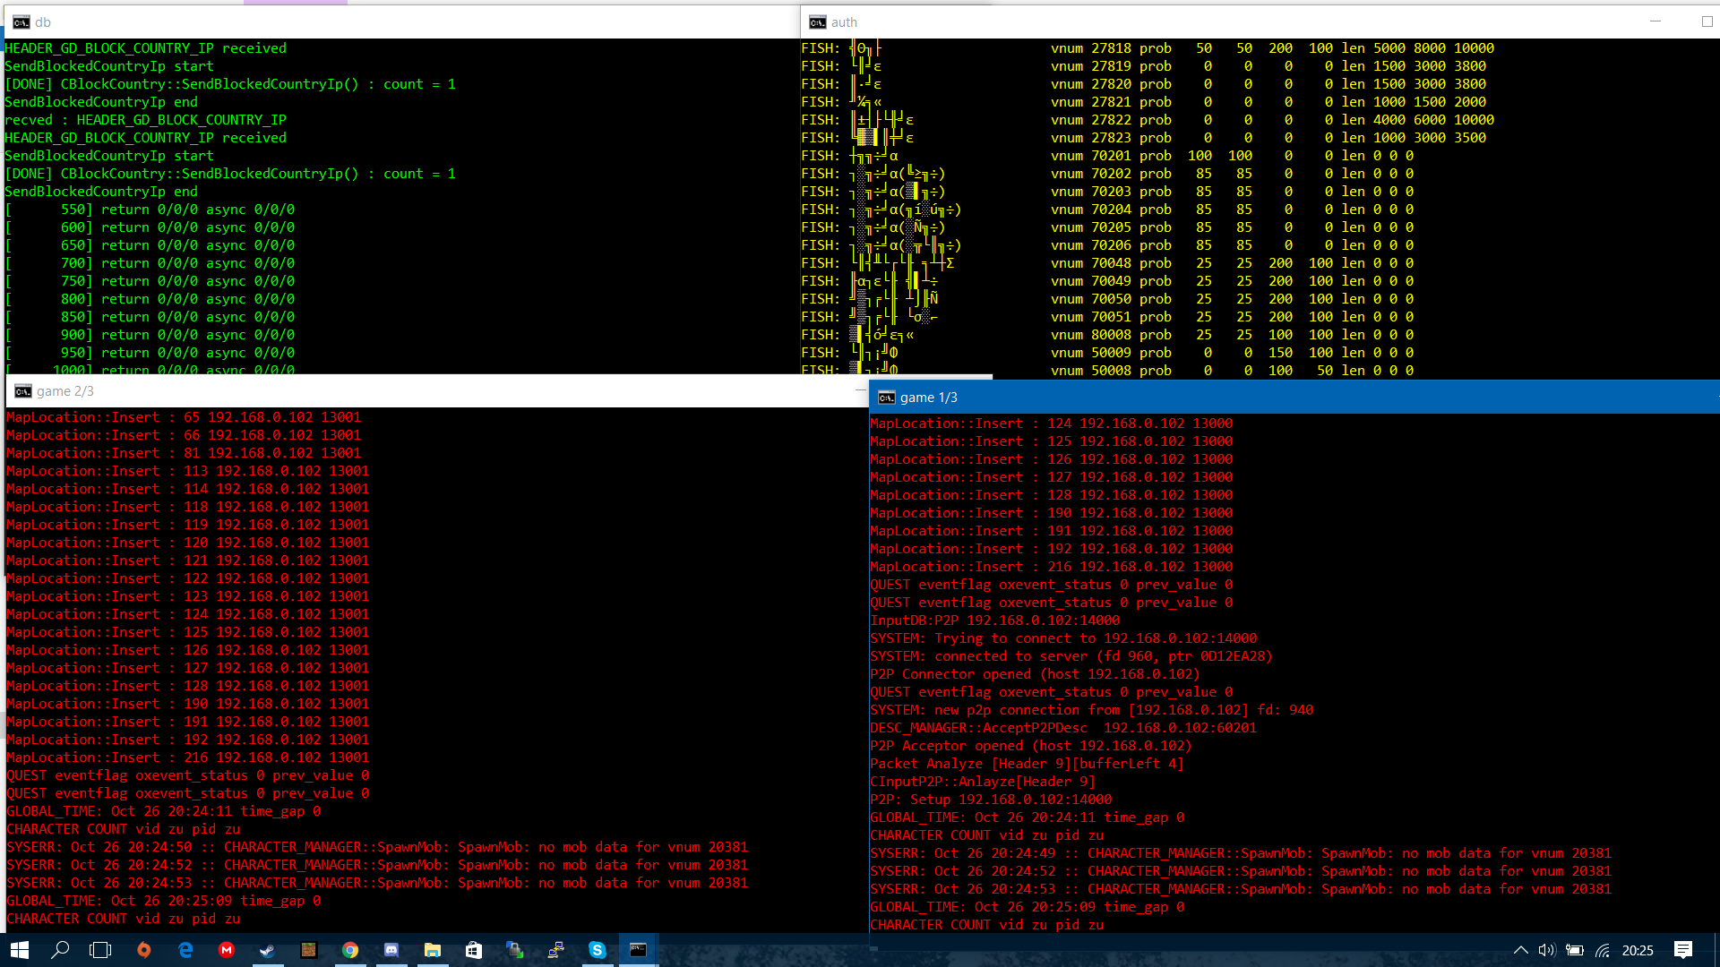The height and width of the screenshot is (967, 1720).
Task: Check battery status in system tray
Action: click(1575, 950)
